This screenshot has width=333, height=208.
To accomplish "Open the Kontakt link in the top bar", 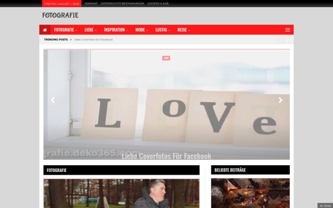I will (91, 3).
